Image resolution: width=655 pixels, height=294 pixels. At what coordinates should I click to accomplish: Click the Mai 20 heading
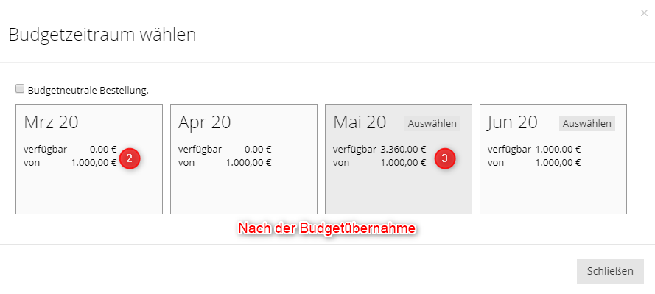(x=360, y=122)
